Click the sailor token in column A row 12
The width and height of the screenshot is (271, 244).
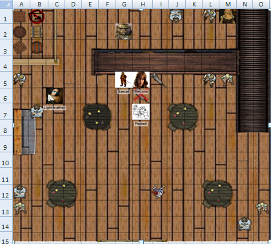20,192
